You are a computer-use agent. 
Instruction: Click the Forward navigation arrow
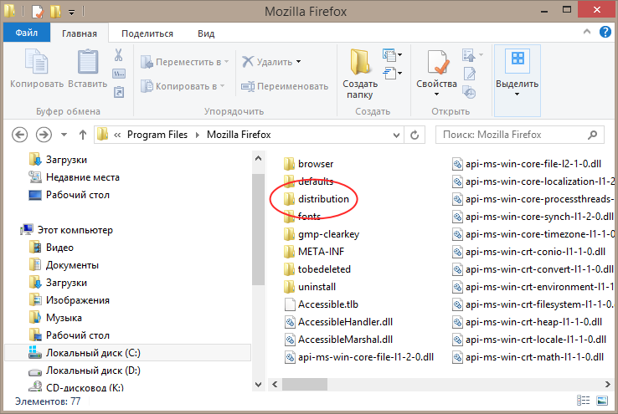[x=44, y=135]
